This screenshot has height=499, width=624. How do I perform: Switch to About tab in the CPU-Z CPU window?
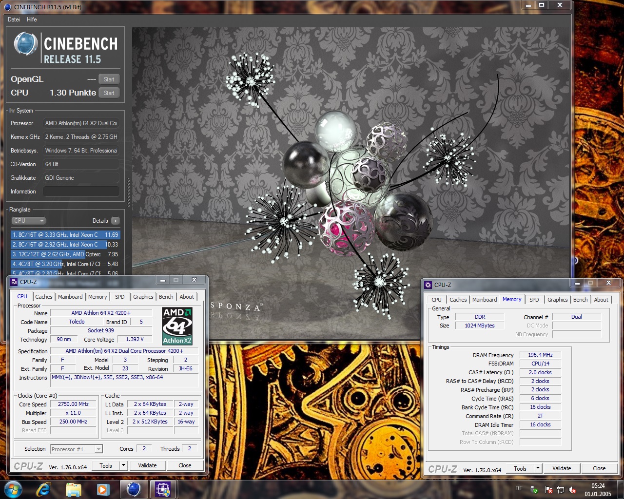[x=187, y=297]
